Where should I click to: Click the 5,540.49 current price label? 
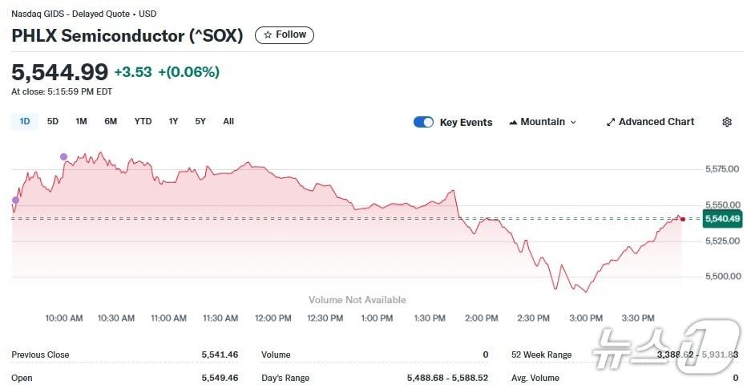point(721,219)
